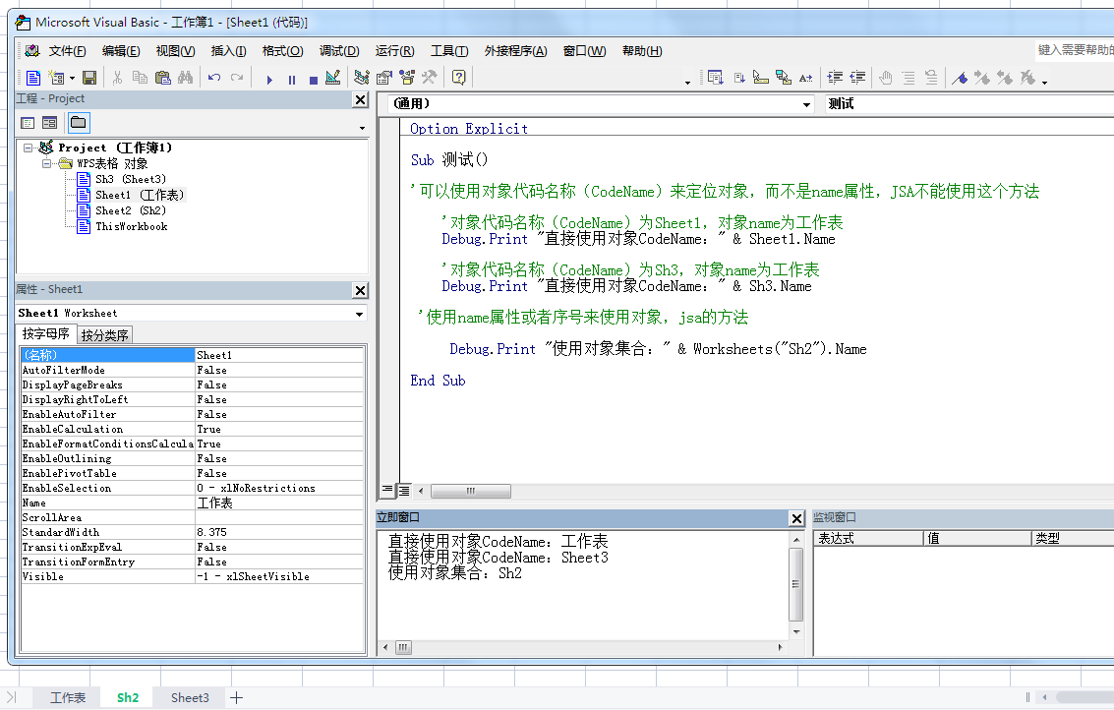1114x710 pixels.
Task: Switch to the 按分类序 properties tab
Action: (x=104, y=334)
